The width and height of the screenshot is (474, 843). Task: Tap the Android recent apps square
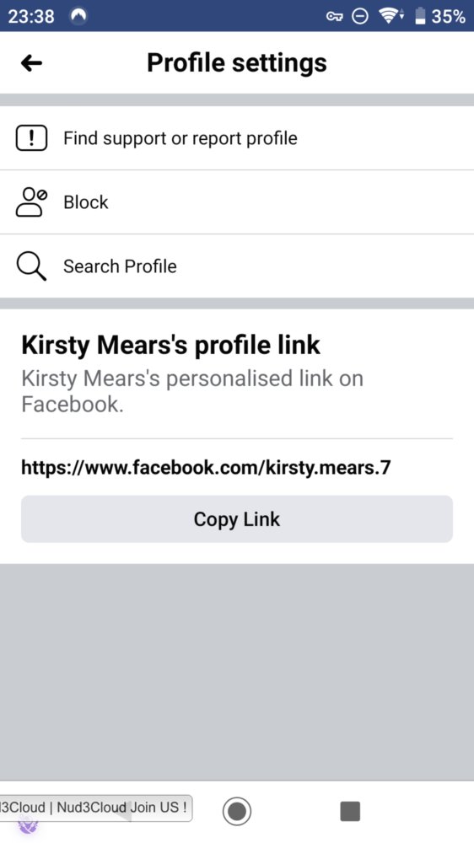350,811
